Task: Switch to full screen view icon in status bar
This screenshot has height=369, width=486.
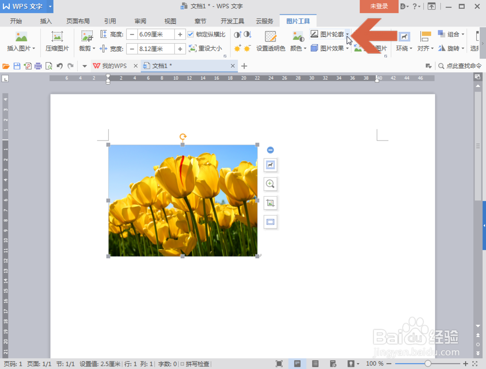Action: click(279, 364)
